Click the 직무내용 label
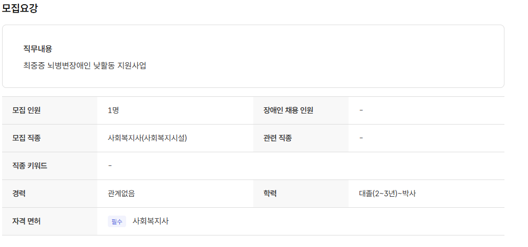 click(38, 49)
